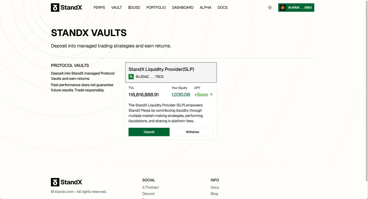
Task: Navigate to PORTFOLIO
Action: tap(156, 8)
